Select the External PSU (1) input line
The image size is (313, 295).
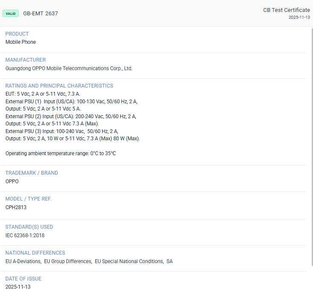click(x=71, y=102)
